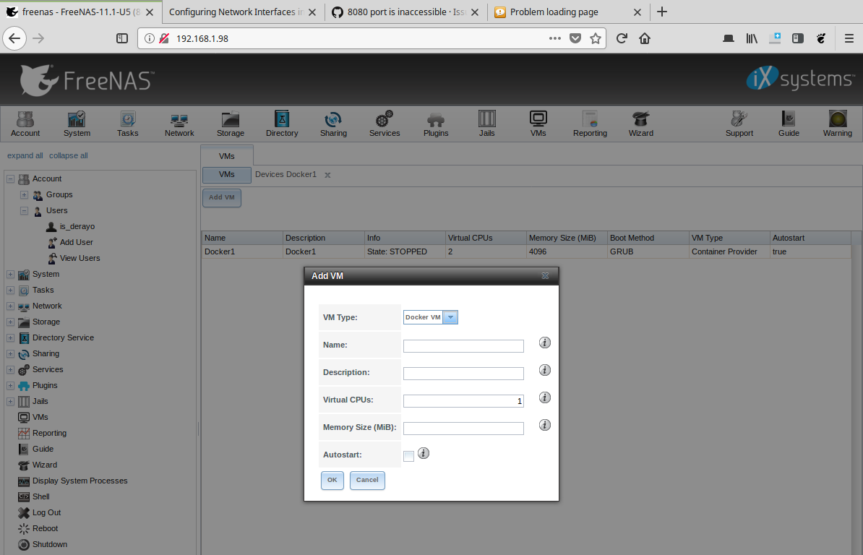
Task: Select Display System Processes tree item
Action: pos(80,481)
